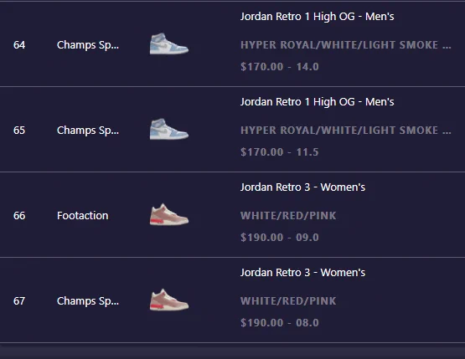Click row number 67
Image resolution: width=465 pixels, height=359 pixels.
[19, 301]
